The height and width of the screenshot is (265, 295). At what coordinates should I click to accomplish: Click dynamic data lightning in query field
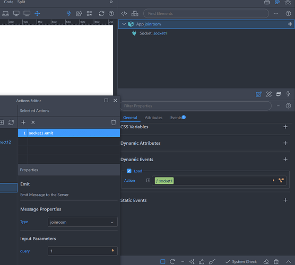[x=112, y=251]
